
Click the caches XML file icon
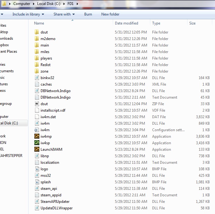37,84
